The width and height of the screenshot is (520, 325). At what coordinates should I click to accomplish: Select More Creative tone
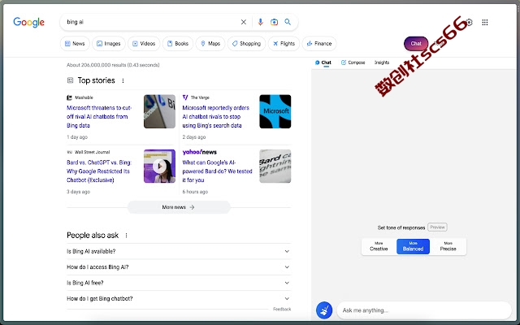[379, 246]
